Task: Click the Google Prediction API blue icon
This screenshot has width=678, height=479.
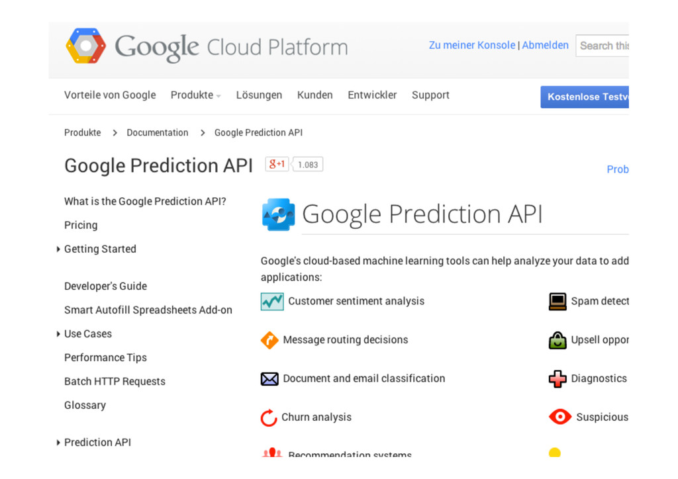Action: pyautogui.click(x=278, y=214)
